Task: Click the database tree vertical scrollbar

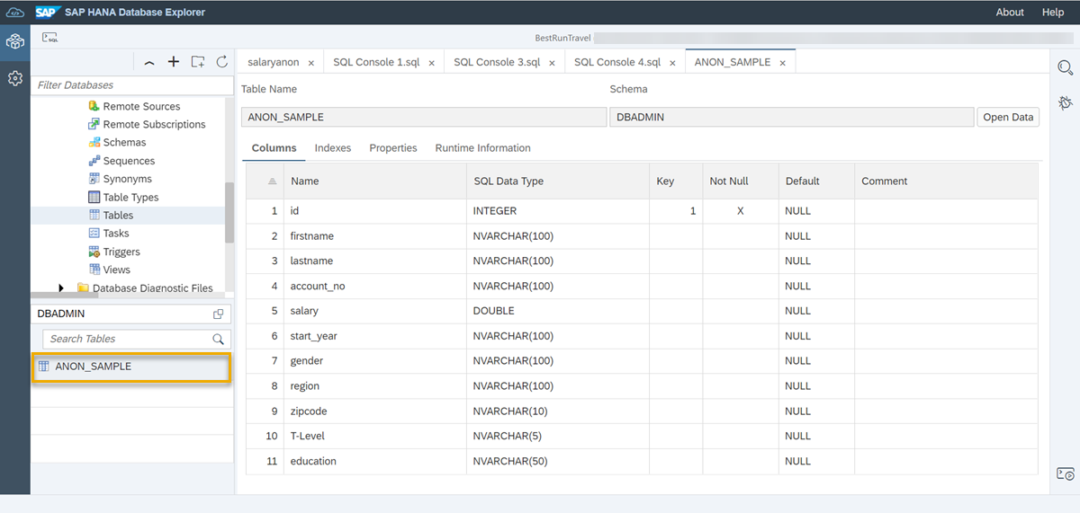Action: [x=229, y=212]
